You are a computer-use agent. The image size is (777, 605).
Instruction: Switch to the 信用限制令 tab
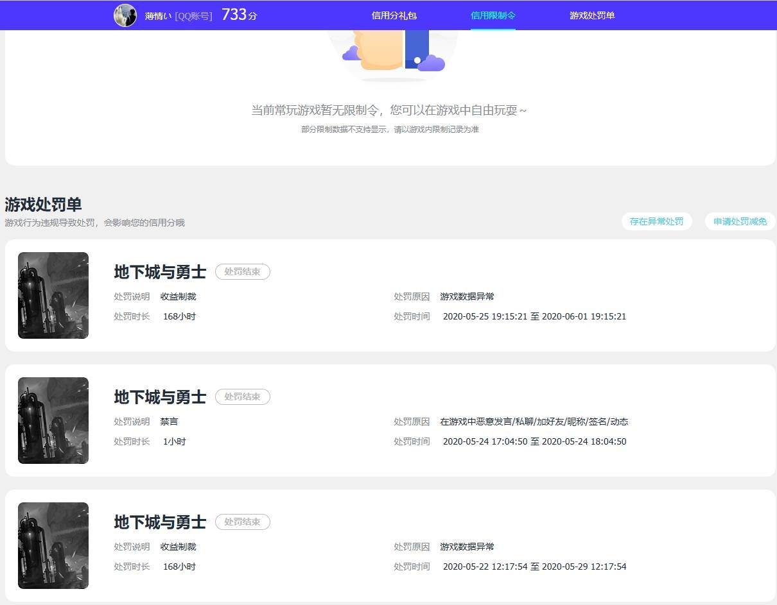493,15
